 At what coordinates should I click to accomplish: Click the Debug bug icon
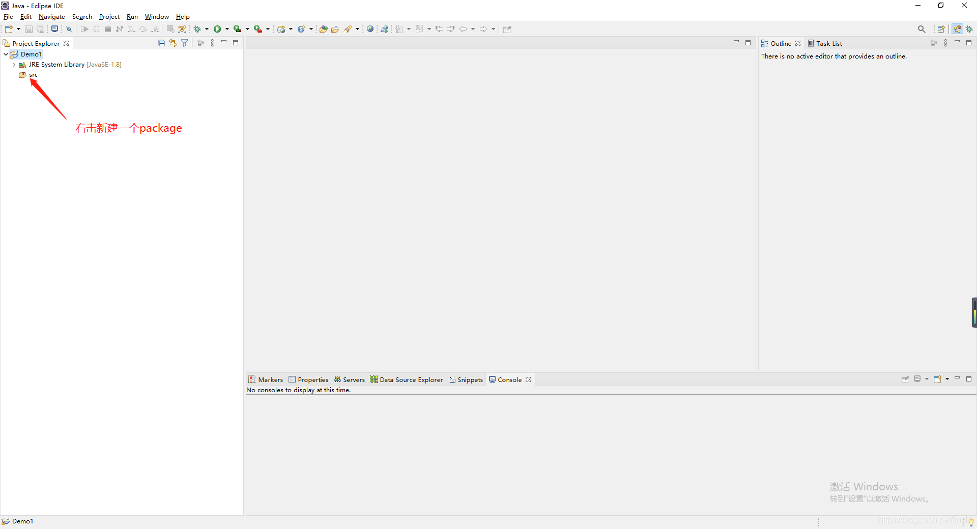pyautogui.click(x=197, y=29)
